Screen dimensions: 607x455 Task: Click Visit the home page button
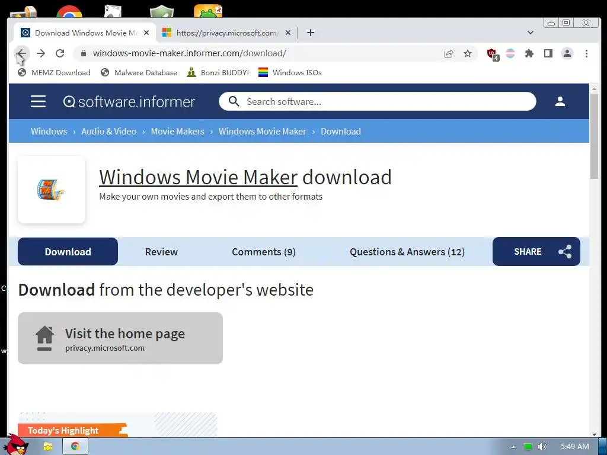click(120, 338)
